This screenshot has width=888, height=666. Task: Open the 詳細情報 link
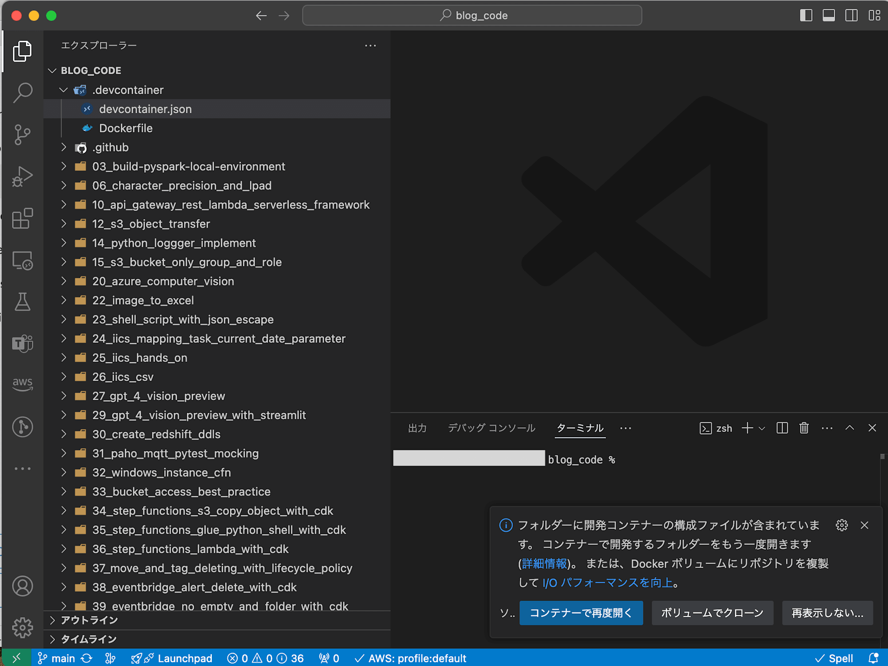coord(544,563)
